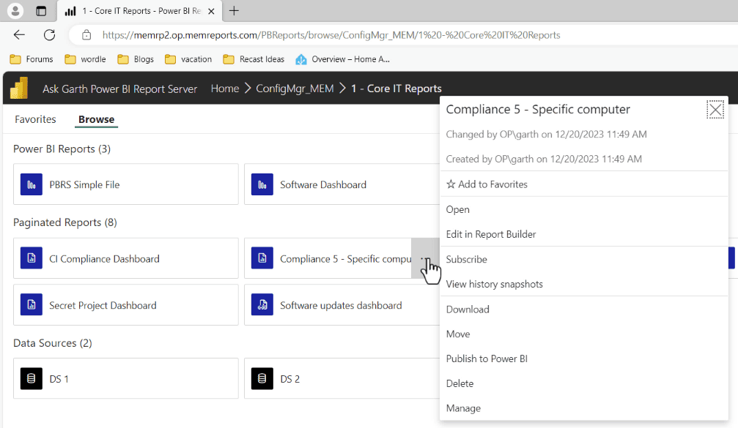Screen dimensions: 738x428
Task: Click the Paginated Reports (8) heading
Action: coord(65,222)
